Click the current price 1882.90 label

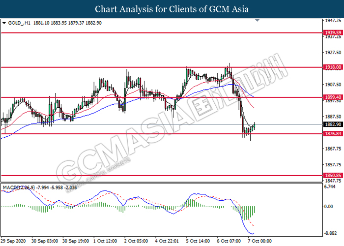click(x=333, y=124)
